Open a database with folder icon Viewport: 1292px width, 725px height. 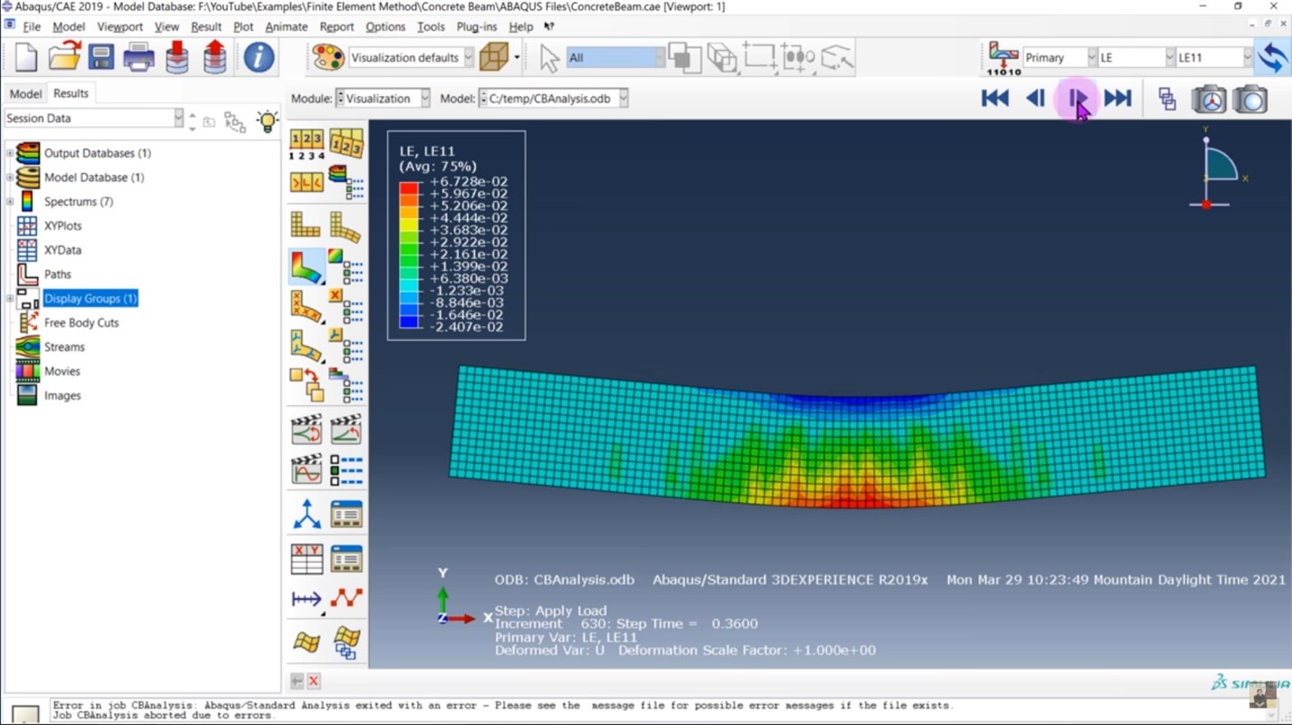[63, 58]
